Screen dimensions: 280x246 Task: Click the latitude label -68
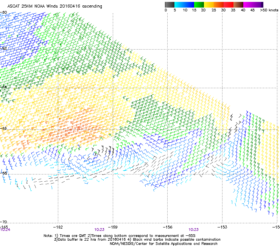[x=3, y=173]
